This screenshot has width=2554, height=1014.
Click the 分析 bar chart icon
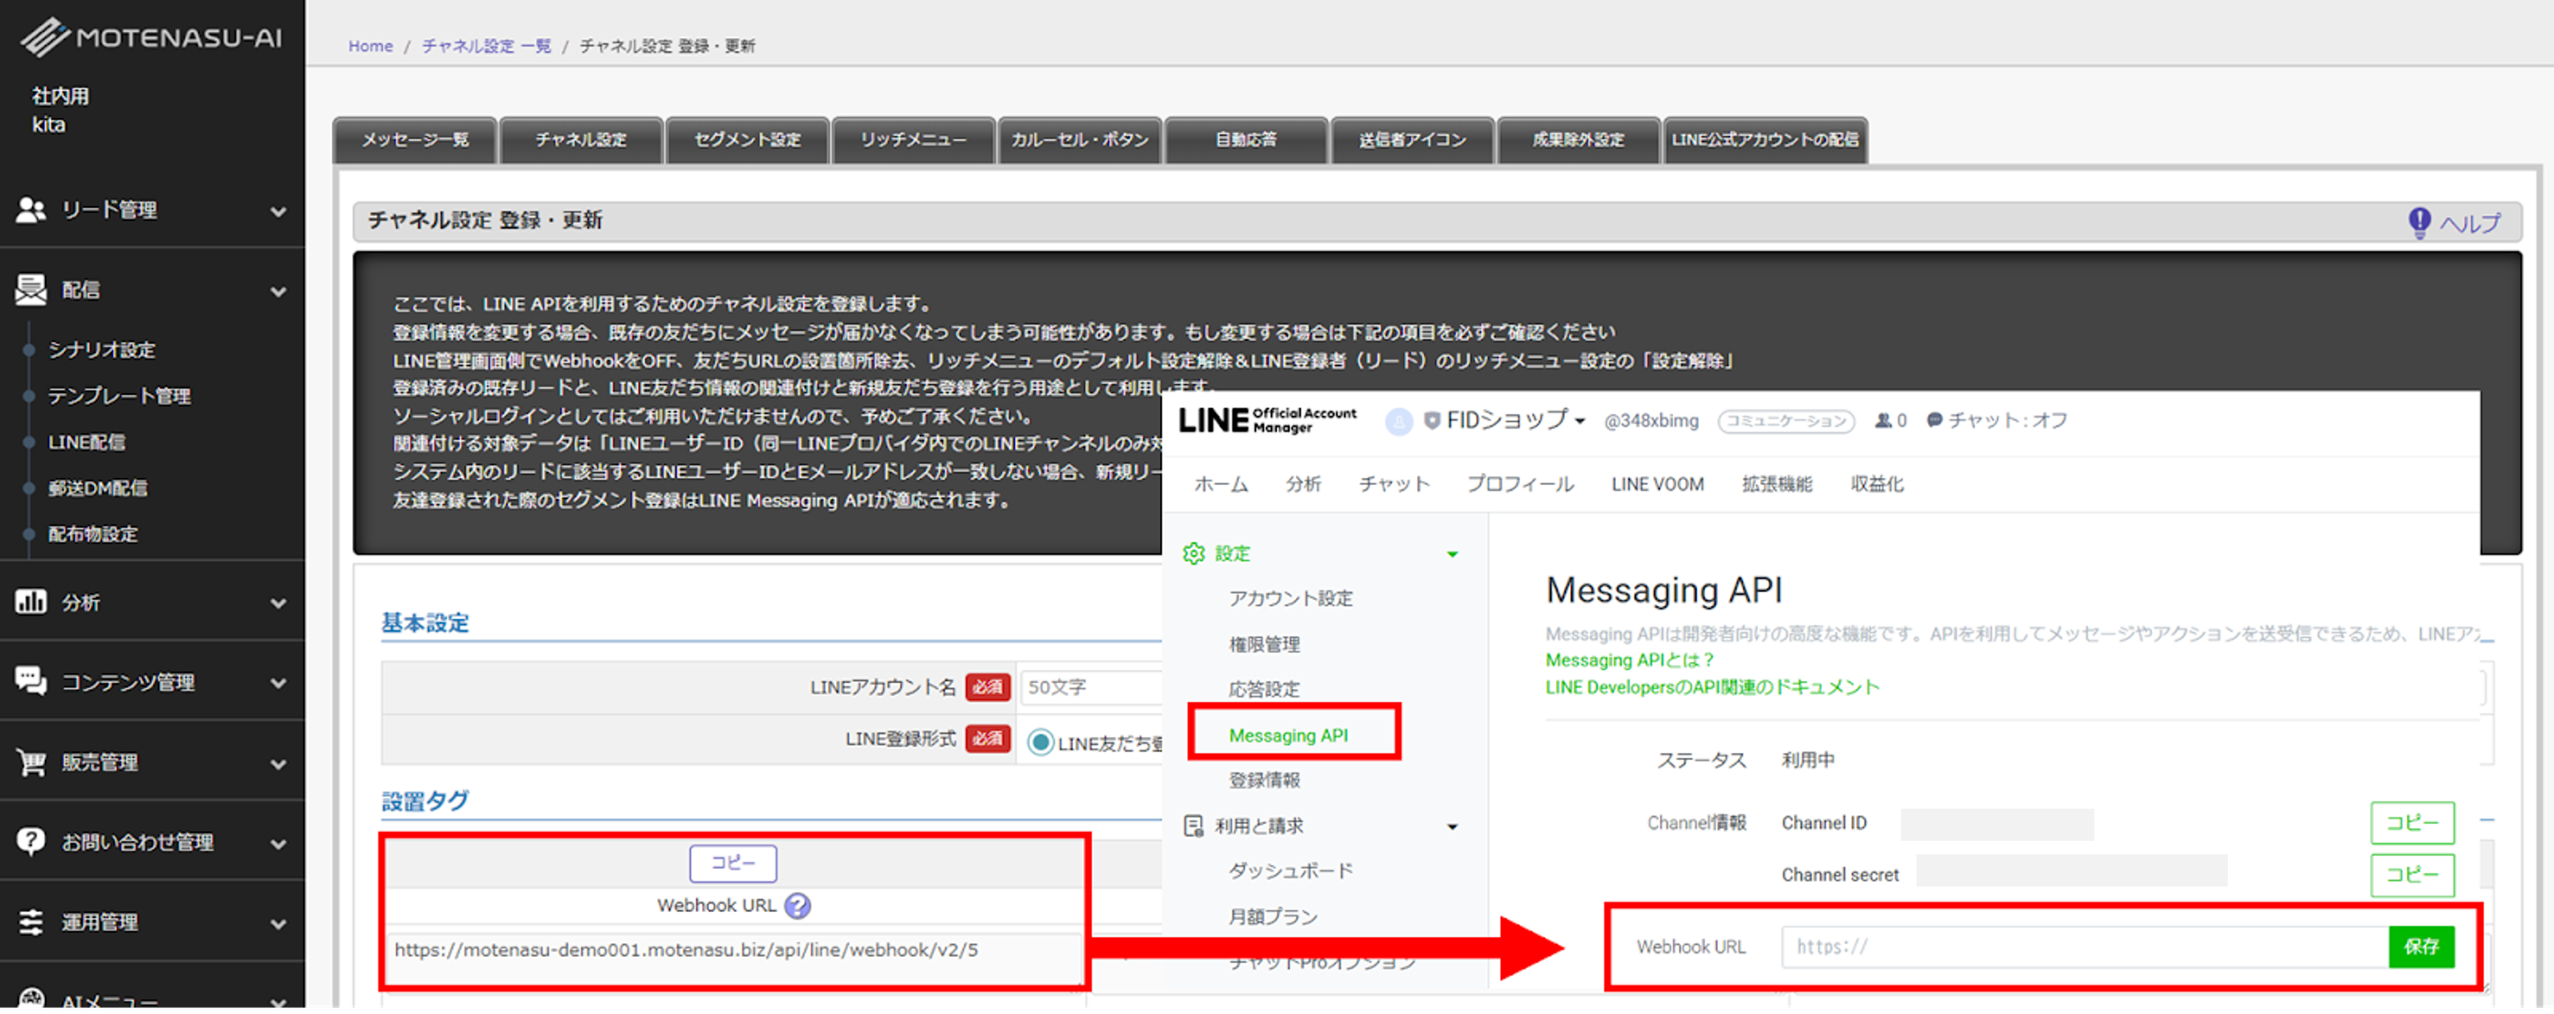31,602
